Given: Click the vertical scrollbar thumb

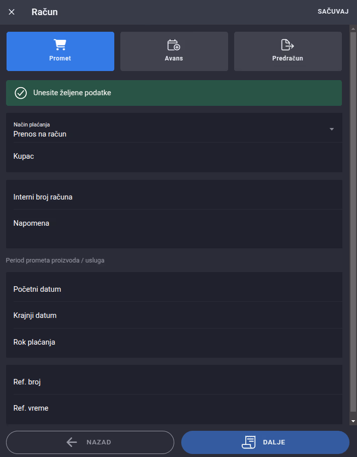Looking at the screenshot, I should tap(353, 222).
